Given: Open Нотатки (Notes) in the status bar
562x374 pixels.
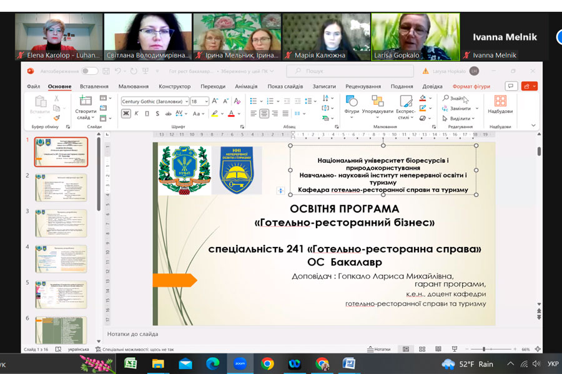Looking at the screenshot, I should pyautogui.click(x=379, y=349).
